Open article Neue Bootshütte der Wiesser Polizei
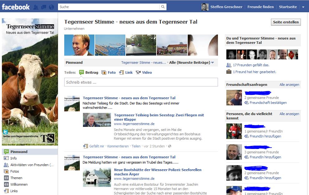This screenshot has width=309, height=195. [x=158, y=172]
